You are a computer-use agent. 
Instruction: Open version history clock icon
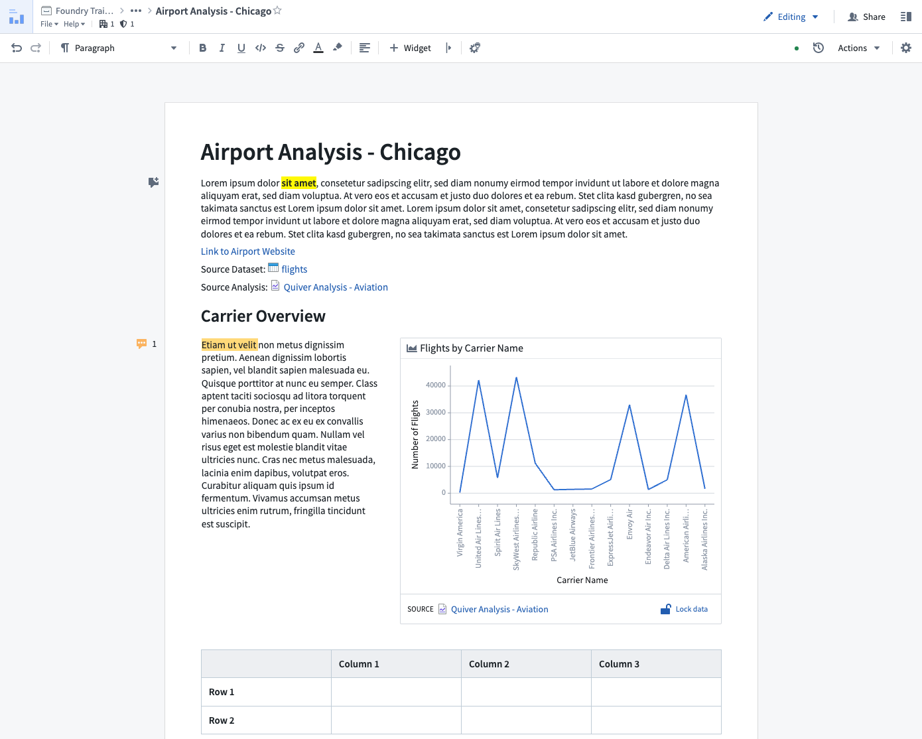tap(819, 48)
